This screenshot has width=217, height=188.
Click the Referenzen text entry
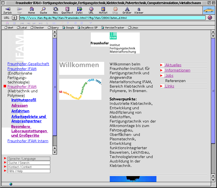click(175, 81)
